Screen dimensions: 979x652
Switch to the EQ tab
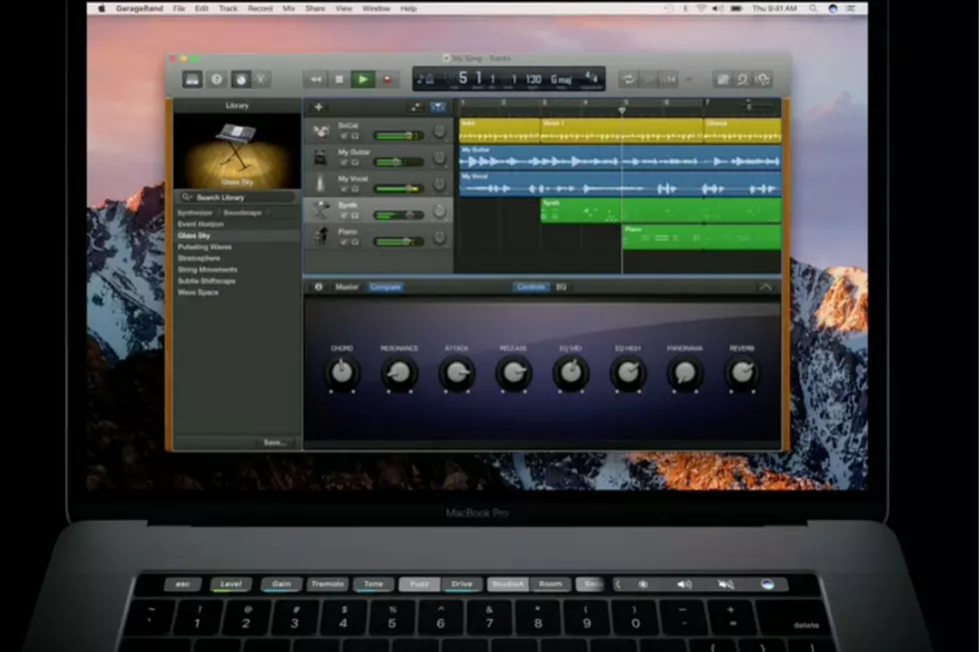coord(560,287)
